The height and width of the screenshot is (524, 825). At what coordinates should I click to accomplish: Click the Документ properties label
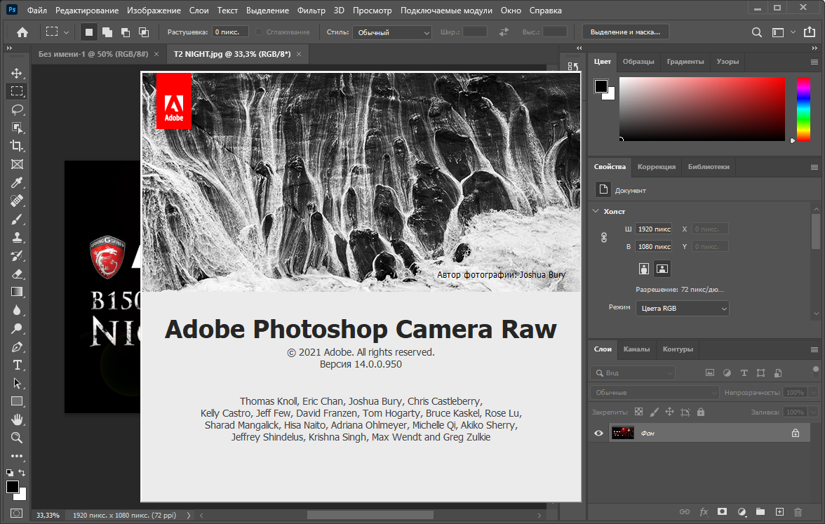click(x=630, y=191)
